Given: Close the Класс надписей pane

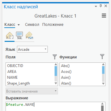Looking at the screenshot, I should point(106,6).
